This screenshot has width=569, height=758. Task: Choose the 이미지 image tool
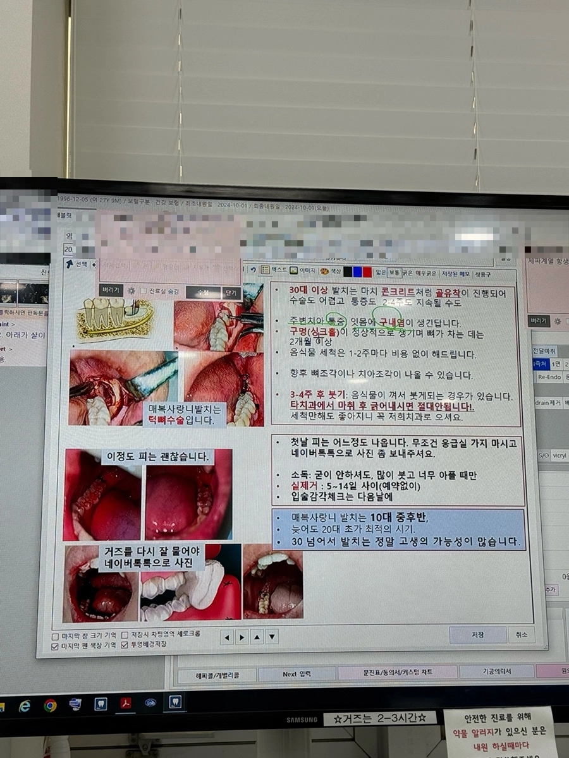pyautogui.click(x=303, y=270)
